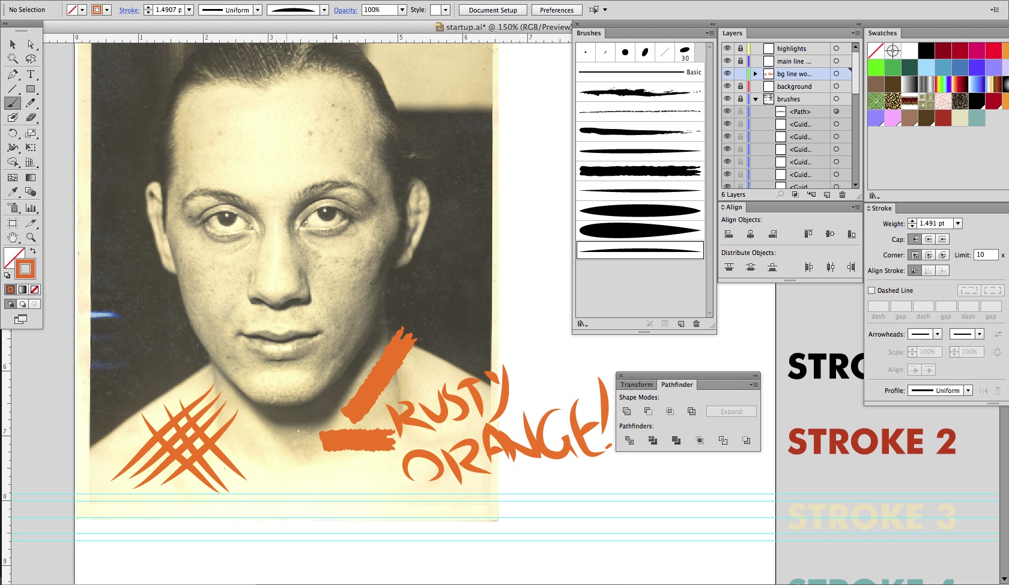The height and width of the screenshot is (585, 1009).
Task: Click the Stroke link in control bar
Action: point(129,10)
